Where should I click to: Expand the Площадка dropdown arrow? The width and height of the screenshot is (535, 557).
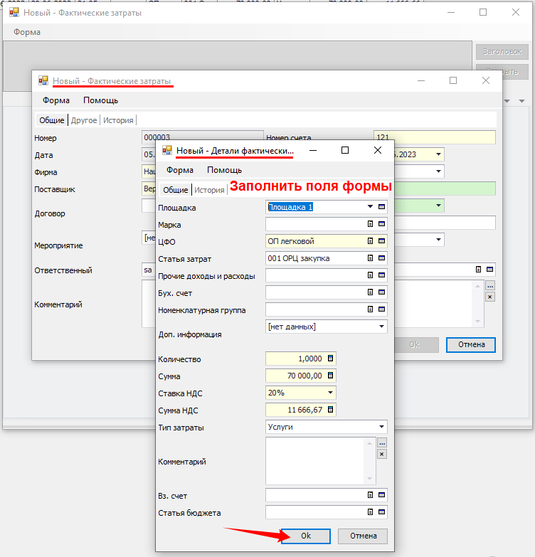tap(370, 207)
